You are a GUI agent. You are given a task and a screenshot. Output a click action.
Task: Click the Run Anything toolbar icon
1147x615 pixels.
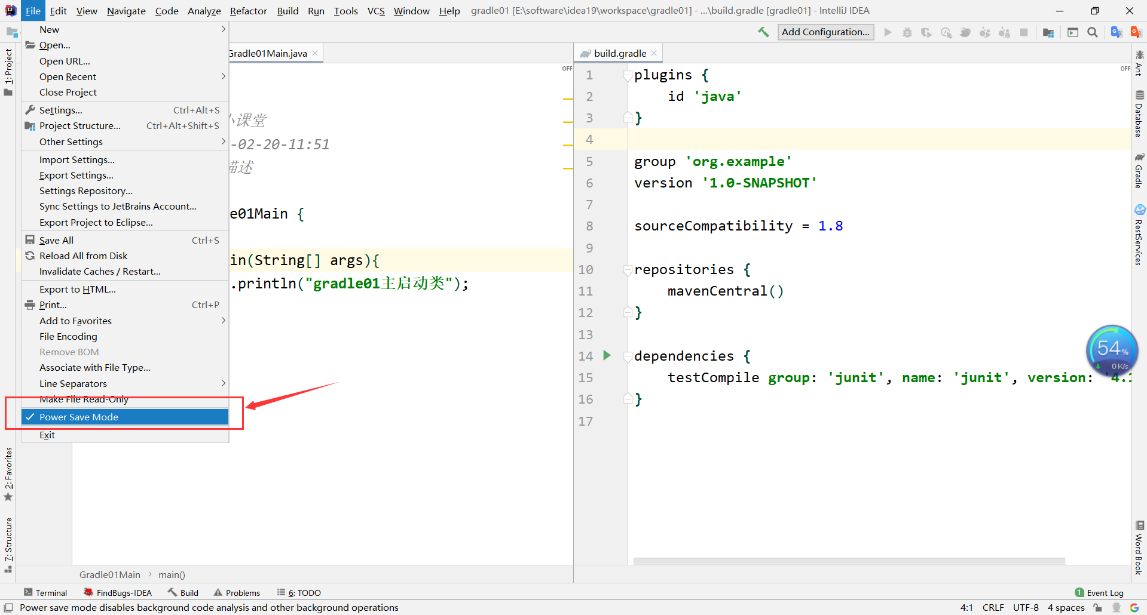tap(1073, 32)
